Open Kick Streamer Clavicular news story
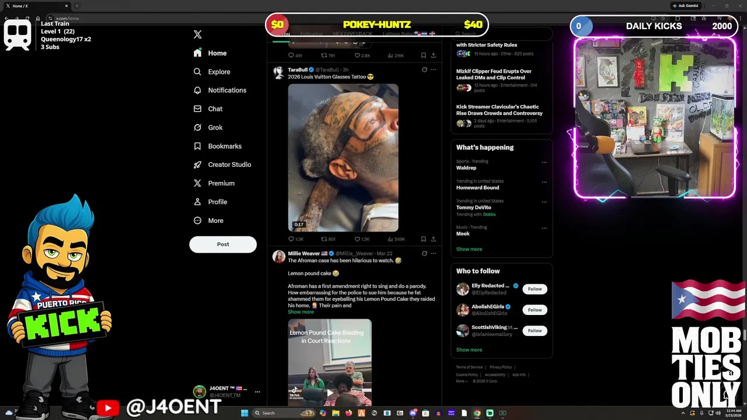The height and width of the screenshot is (420, 747). [x=500, y=110]
